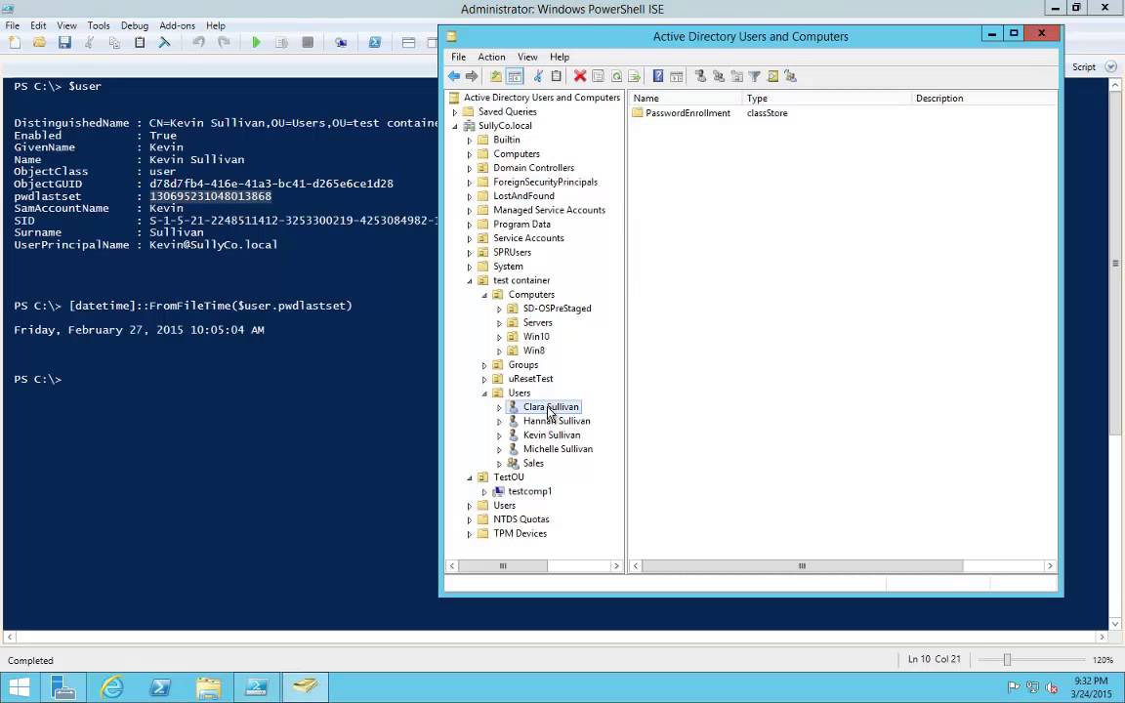Collapse TestOU node
The width and height of the screenshot is (1125, 703).
click(470, 477)
